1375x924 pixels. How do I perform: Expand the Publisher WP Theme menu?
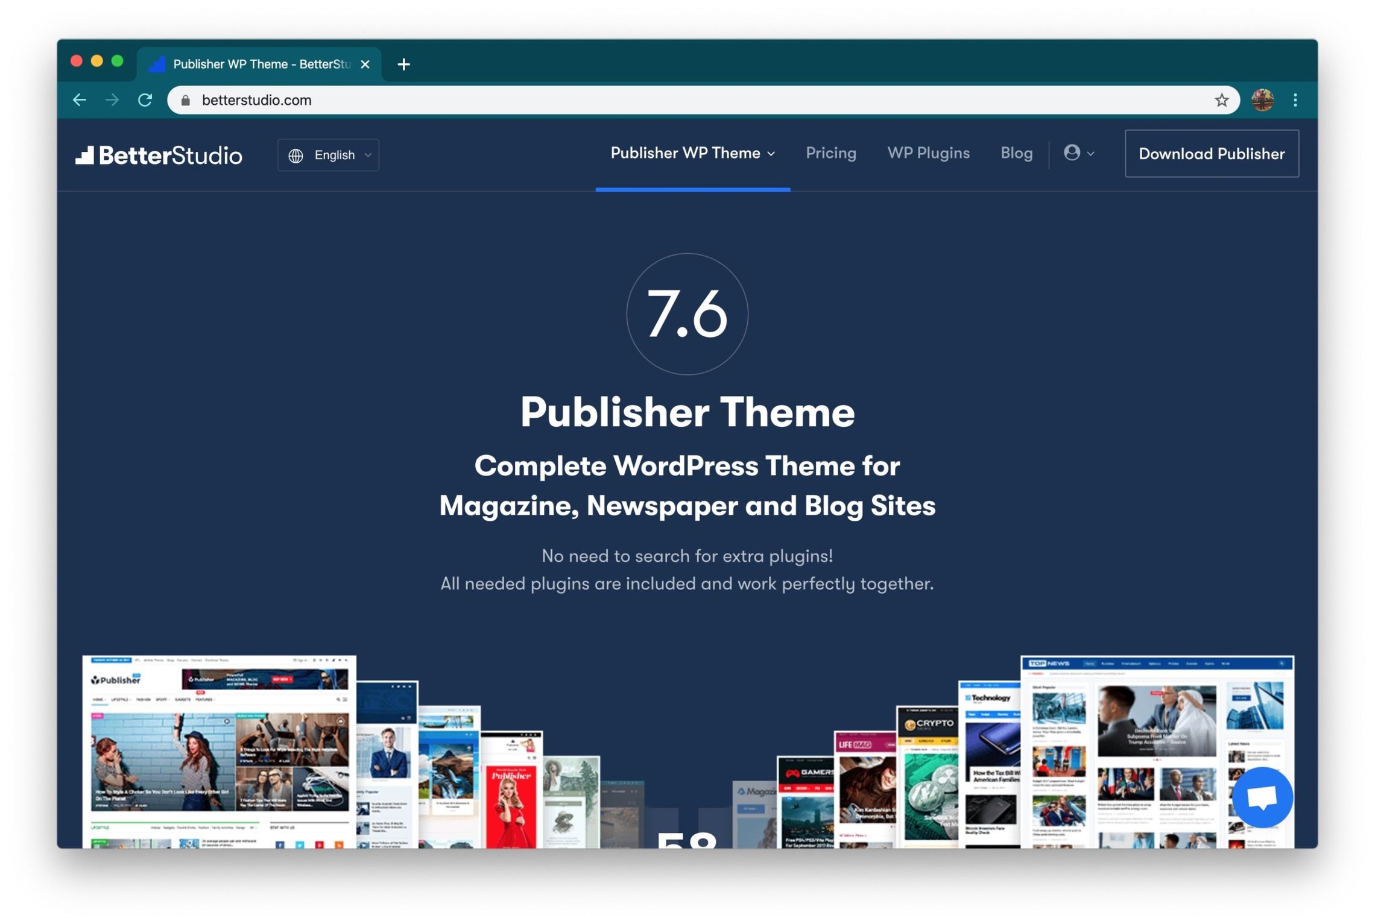tap(692, 153)
